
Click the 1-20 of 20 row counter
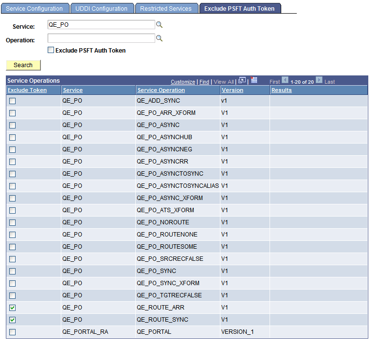coord(302,82)
